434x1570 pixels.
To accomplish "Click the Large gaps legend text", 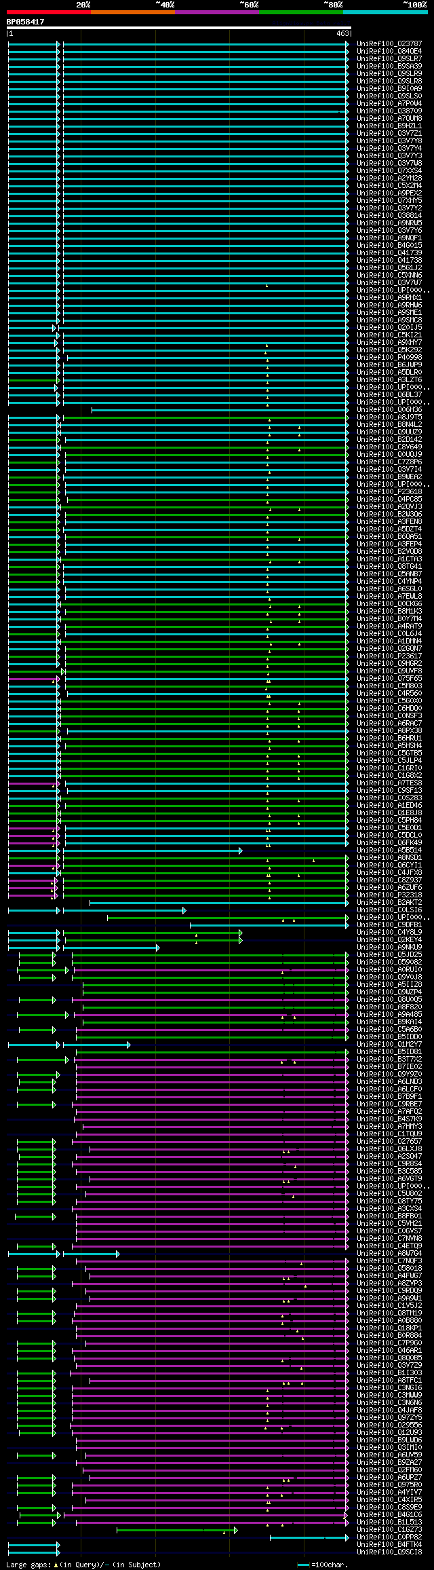I will click(x=83, y=1564).
